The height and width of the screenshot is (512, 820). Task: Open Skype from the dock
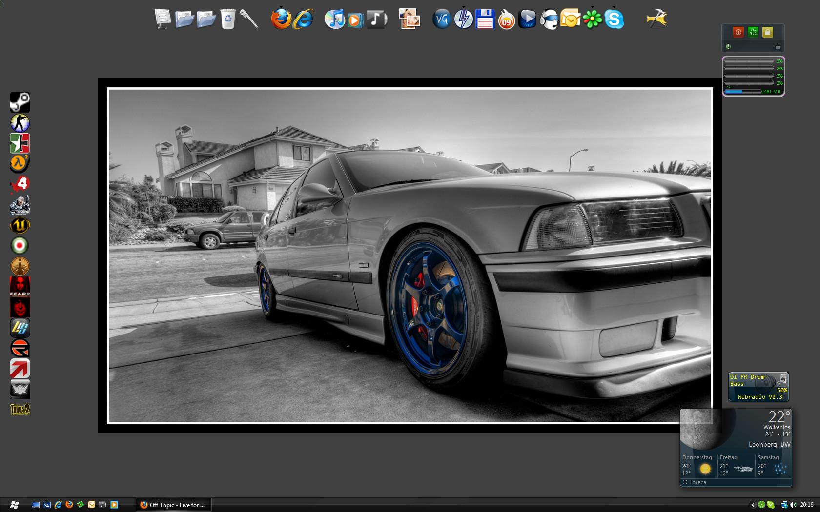click(x=614, y=19)
